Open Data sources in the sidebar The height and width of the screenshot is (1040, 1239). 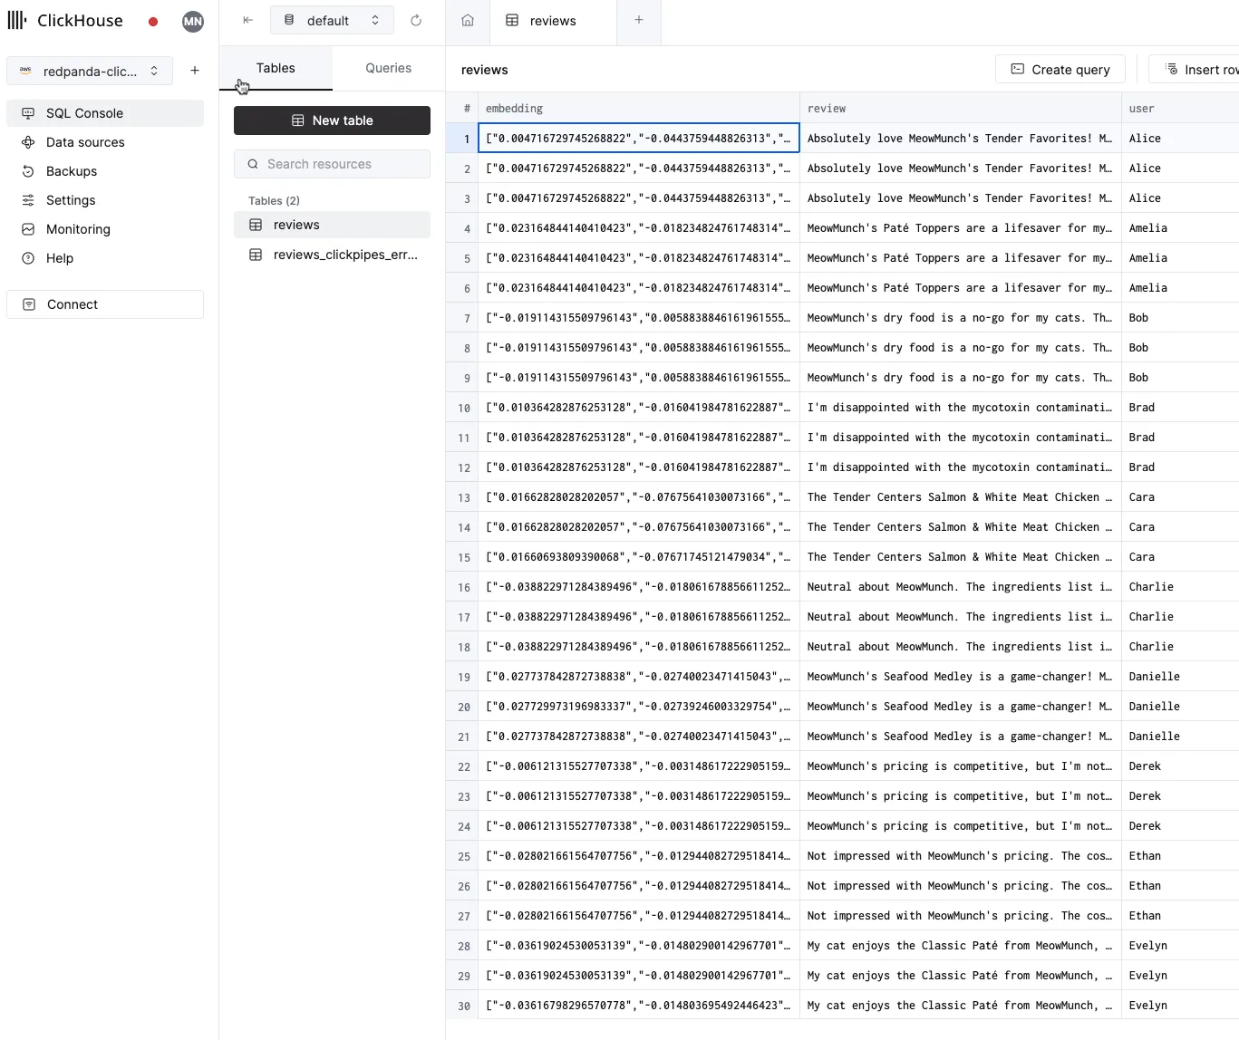(x=105, y=142)
